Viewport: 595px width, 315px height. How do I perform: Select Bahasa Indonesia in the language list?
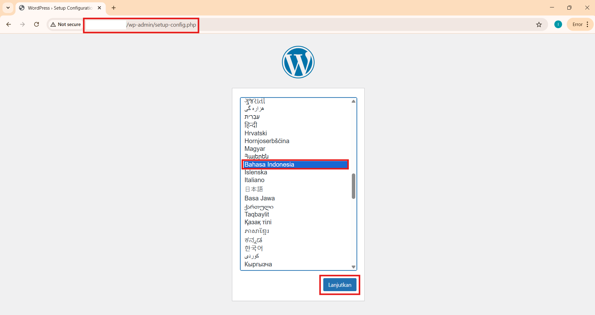point(270,164)
